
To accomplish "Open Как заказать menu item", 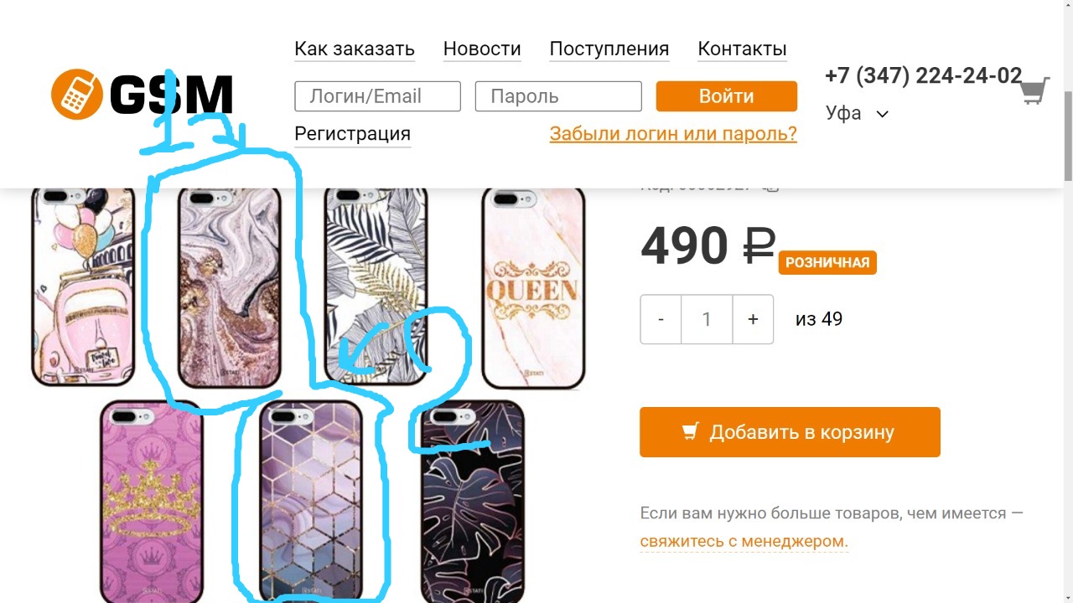I will click(355, 49).
